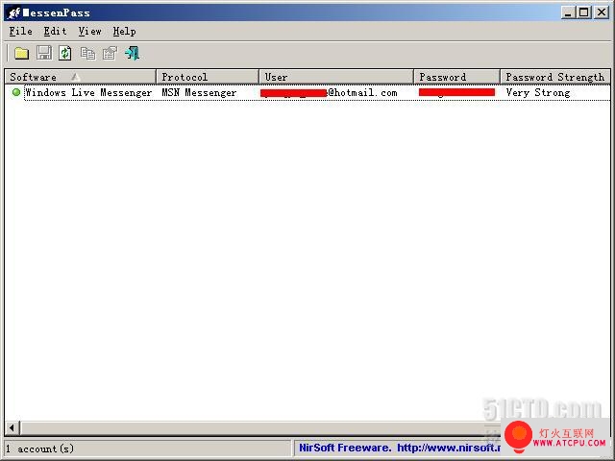Click the MSN Messenger protocol cell
Screen dimensions: 615x461
199,93
